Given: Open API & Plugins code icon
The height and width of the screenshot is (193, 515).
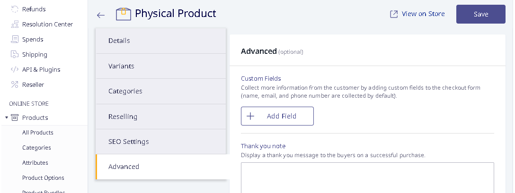Looking at the screenshot, I should (15, 69).
